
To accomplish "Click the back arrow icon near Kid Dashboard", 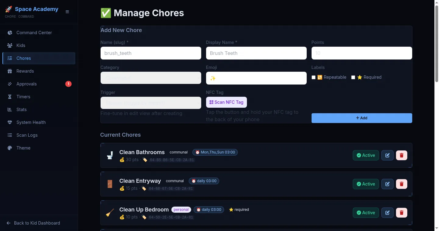I will pos(9,223).
